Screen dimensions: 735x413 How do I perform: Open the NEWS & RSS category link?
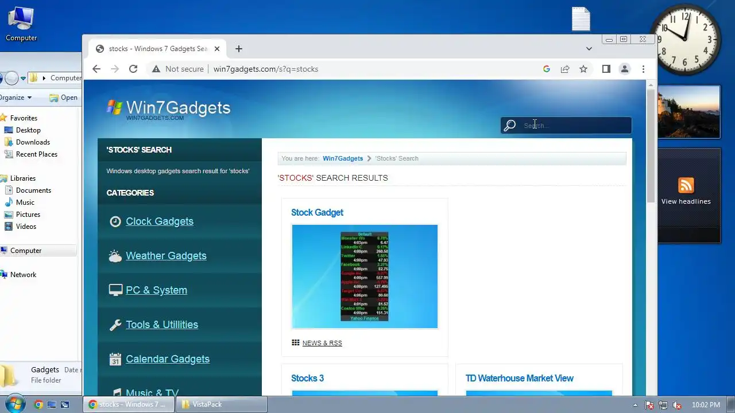[322, 343]
